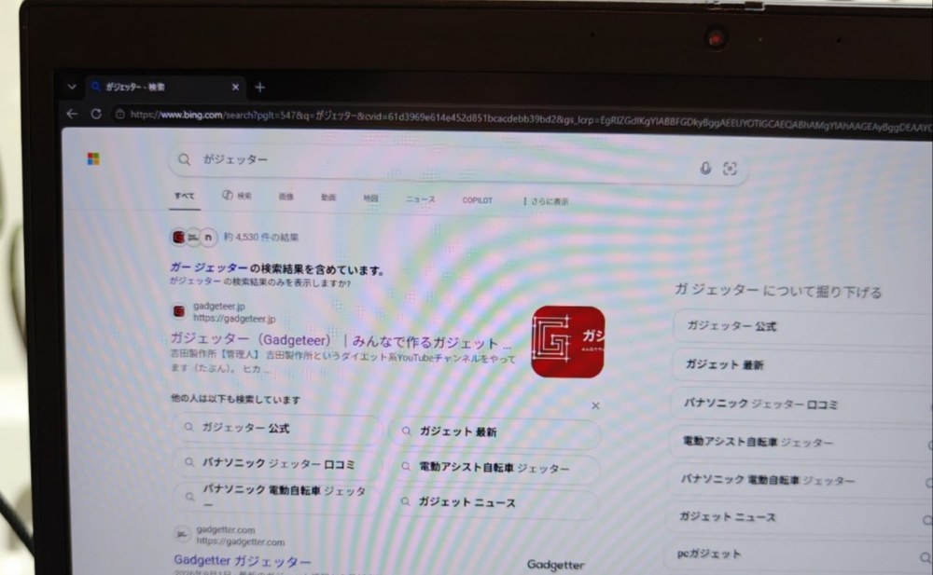Dismiss related searches with X icon
The width and height of the screenshot is (933, 575).
[595, 405]
